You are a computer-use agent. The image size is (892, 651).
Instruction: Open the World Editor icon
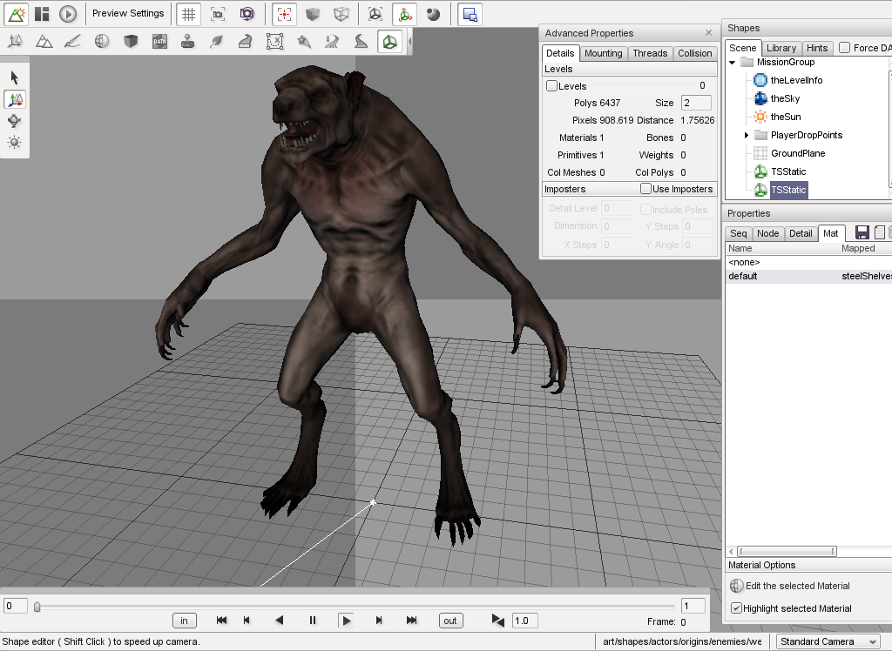point(16,14)
